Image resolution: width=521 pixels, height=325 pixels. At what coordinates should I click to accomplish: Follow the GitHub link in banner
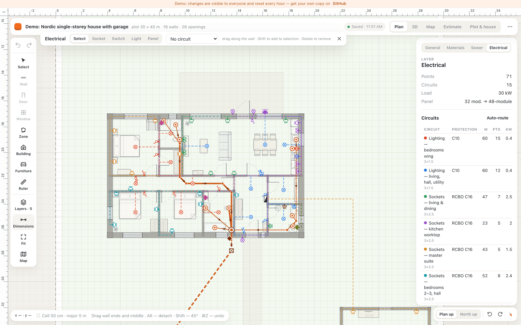pyautogui.click(x=339, y=4)
